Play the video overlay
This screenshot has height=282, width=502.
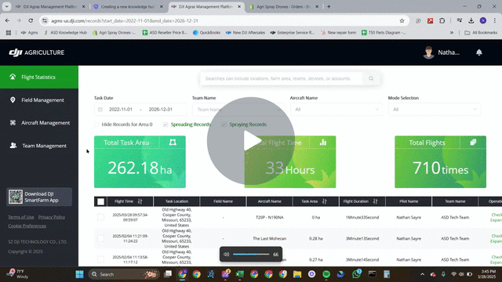point(251,141)
